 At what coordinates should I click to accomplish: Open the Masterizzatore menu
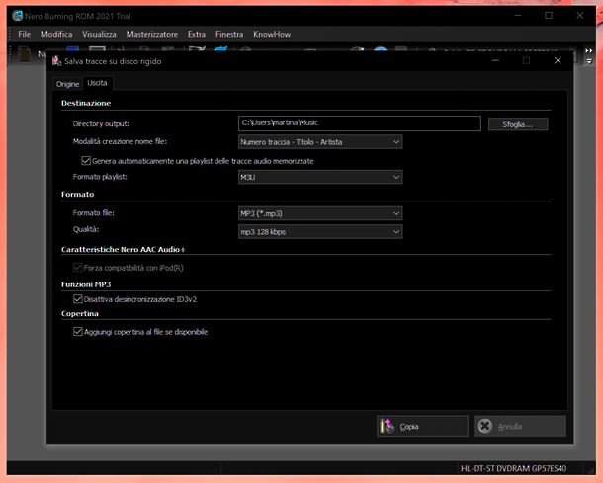(152, 35)
